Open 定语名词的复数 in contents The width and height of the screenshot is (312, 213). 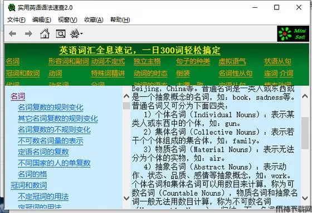pos(43,152)
